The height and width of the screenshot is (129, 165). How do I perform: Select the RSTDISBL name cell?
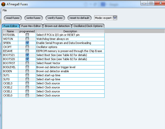[x=10, y=35]
